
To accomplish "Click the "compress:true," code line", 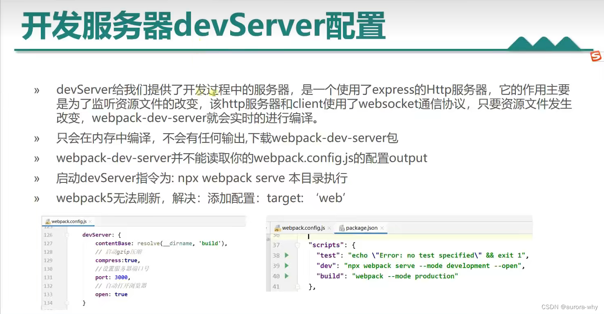I will coord(118,260).
